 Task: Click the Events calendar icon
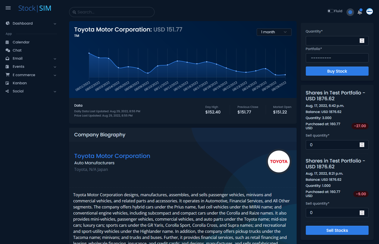(7, 67)
